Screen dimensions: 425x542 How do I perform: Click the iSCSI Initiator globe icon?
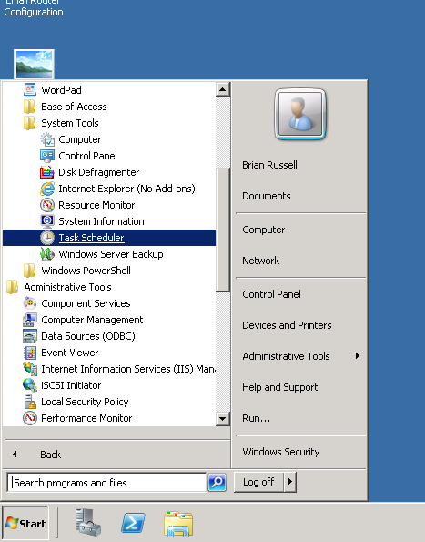pos(30,385)
